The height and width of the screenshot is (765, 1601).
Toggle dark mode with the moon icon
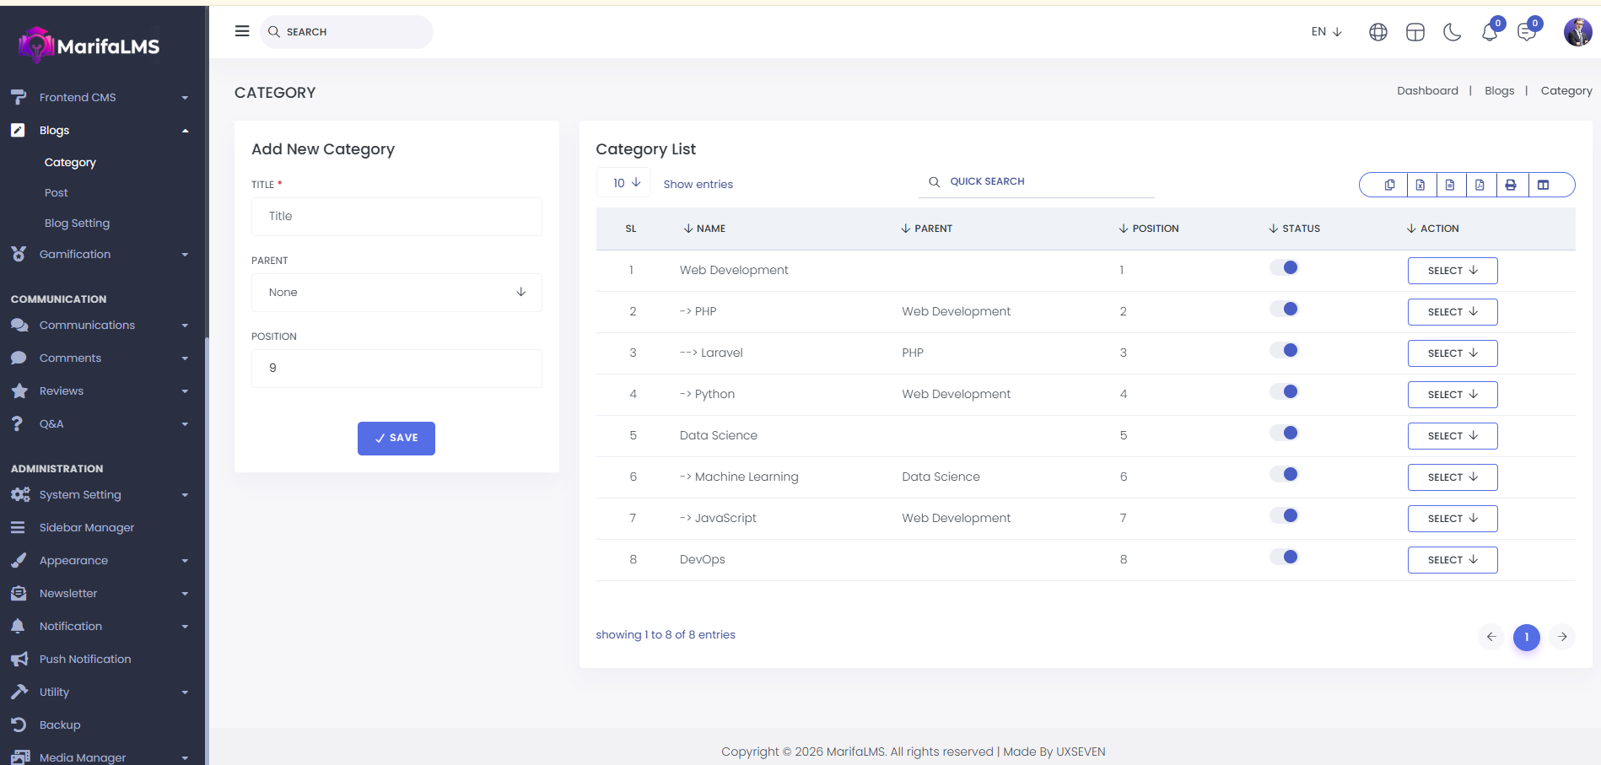[x=1452, y=32]
